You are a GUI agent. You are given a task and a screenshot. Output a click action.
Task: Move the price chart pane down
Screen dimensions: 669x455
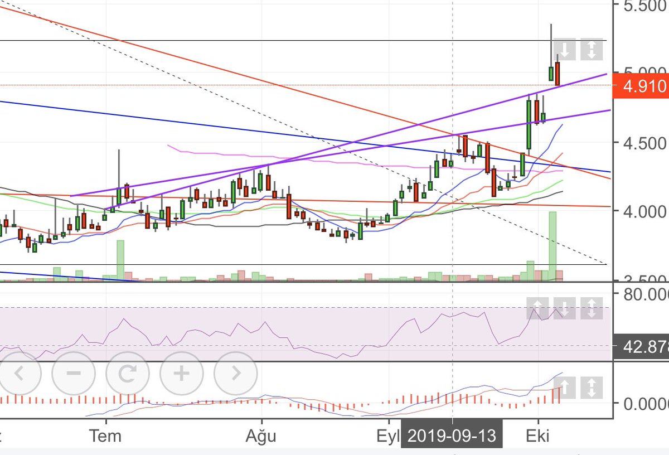[x=565, y=50]
